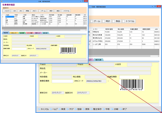Image resolution: width=162 pixels, height=113 pixels.
Task: Click F1 キャンセル in the bottom function bar
Action: tap(43, 109)
